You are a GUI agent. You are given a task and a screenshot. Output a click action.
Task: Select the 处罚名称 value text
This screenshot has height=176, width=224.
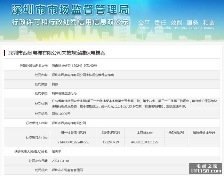83,75
